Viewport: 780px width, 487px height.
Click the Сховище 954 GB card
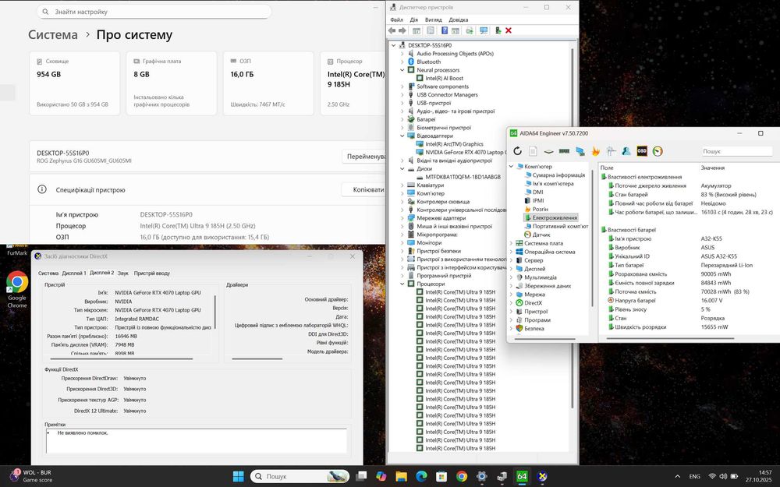pyautogui.click(x=75, y=83)
